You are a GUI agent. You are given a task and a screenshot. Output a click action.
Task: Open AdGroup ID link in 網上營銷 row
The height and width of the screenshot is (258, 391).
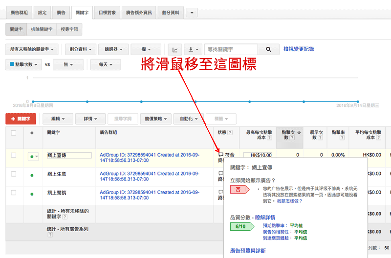point(150,195)
